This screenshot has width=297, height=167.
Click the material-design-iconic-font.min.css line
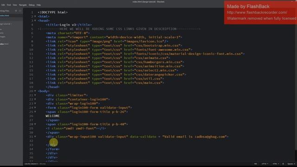145,54
